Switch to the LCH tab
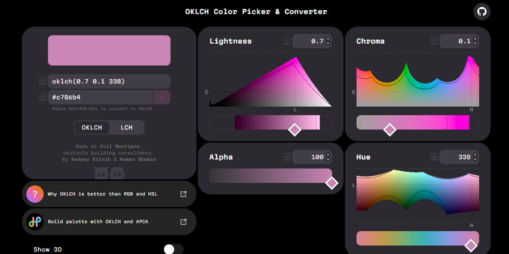The image size is (509, 254). click(126, 127)
